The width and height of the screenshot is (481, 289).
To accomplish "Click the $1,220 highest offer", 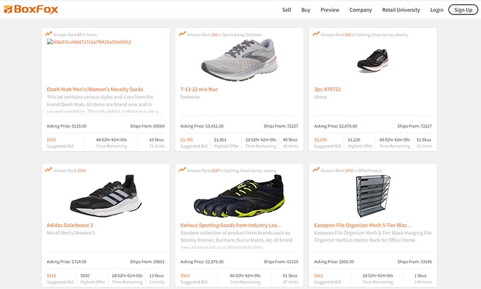I will point(354,139).
